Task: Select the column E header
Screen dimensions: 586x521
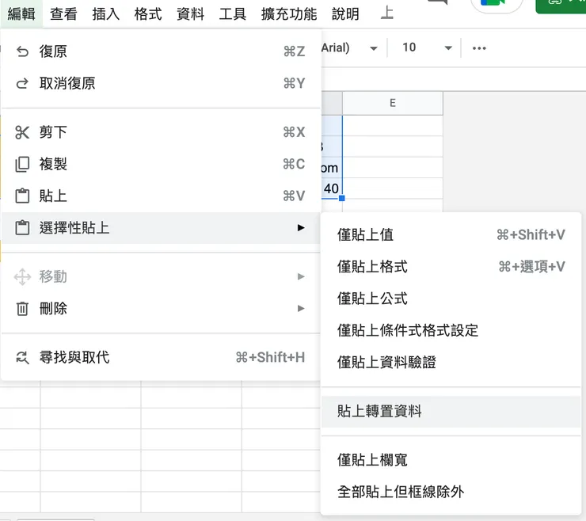Action: 393,103
